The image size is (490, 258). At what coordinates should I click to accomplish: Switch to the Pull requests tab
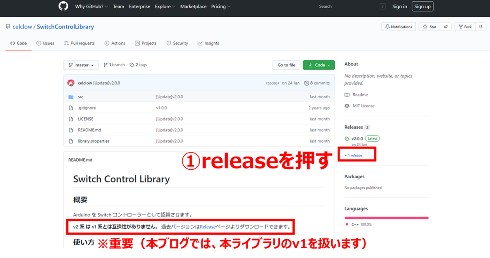[79, 43]
